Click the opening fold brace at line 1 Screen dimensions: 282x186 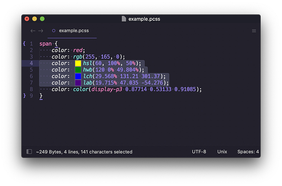(x=24, y=44)
